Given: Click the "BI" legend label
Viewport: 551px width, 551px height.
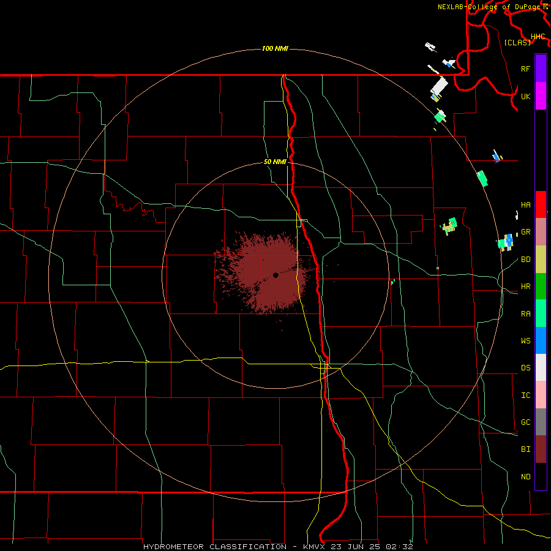Looking at the screenshot, I should coord(525,449).
